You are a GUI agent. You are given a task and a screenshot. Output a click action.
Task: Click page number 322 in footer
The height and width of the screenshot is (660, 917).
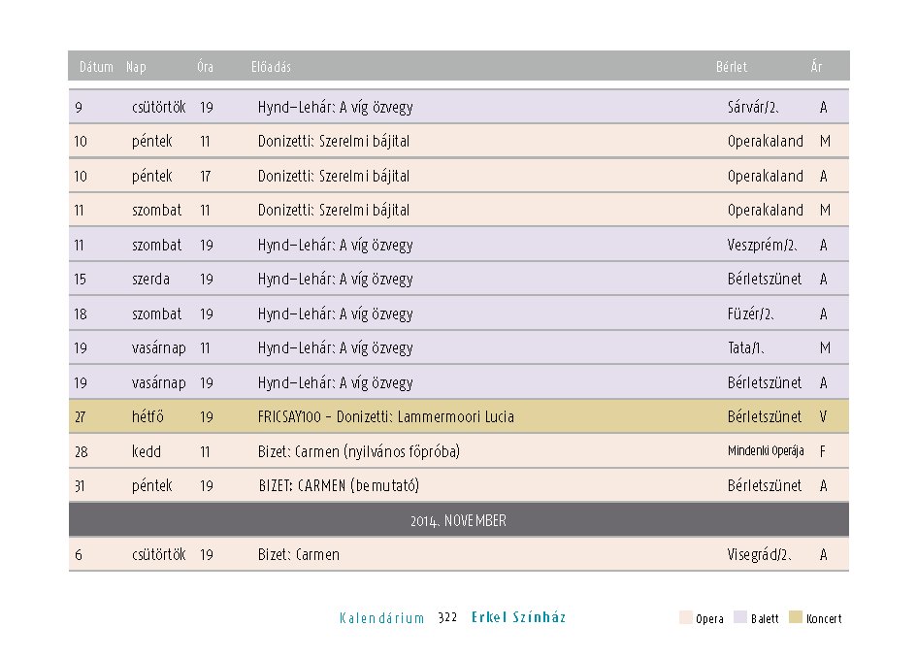tap(447, 617)
